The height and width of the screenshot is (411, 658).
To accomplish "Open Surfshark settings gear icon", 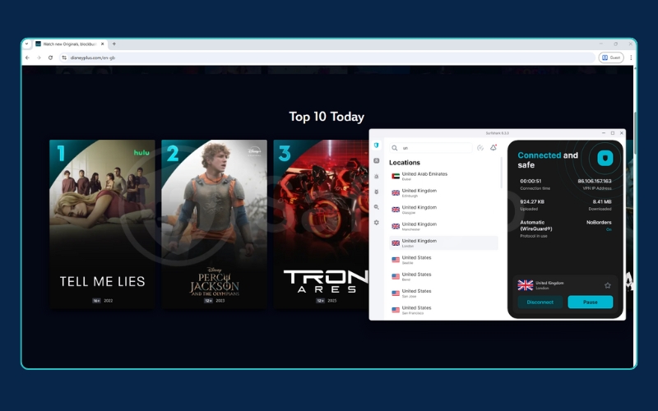I will pyautogui.click(x=377, y=222).
